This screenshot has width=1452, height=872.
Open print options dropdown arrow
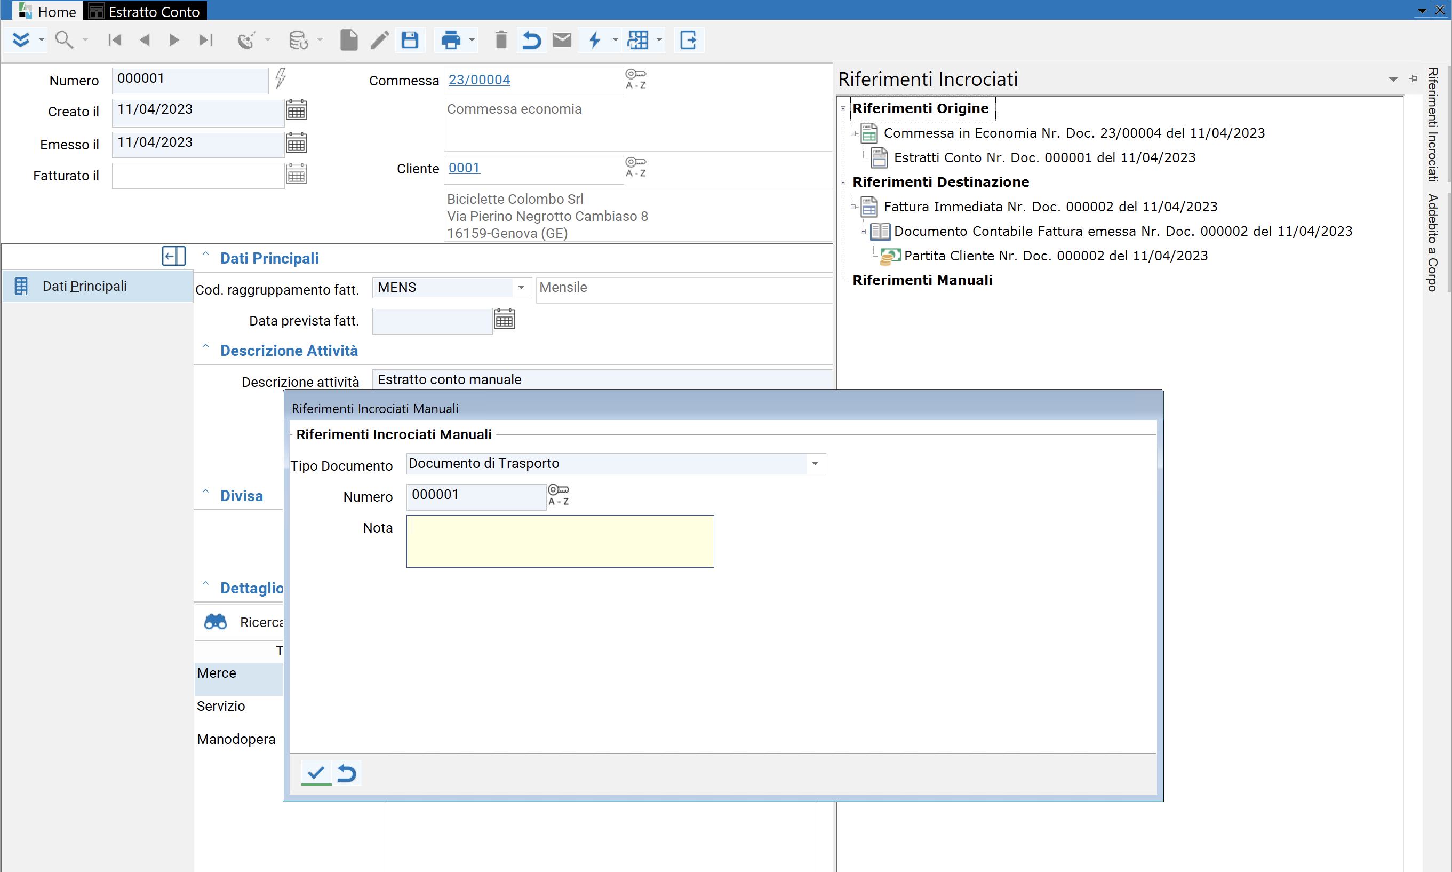(x=472, y=40)
